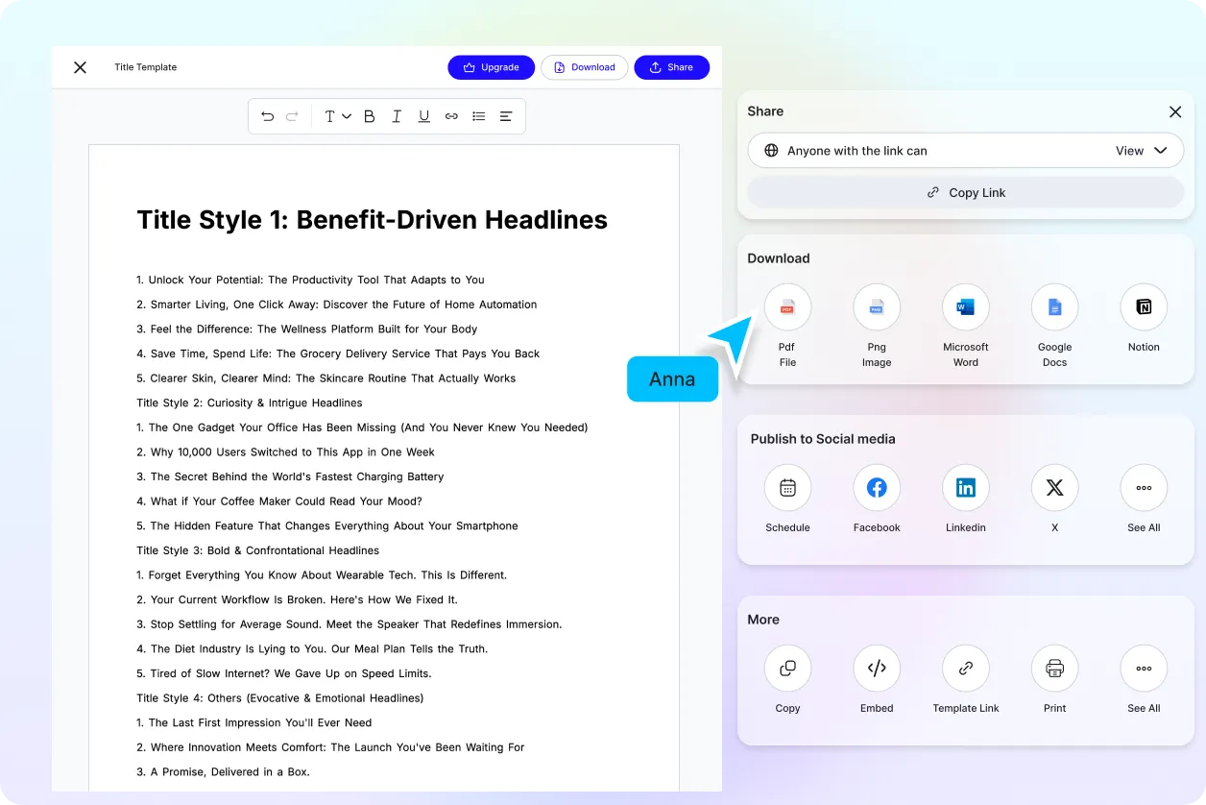Image resolution: width=1206 pixels, height=805 pixels.
Task: Open the text style dropdown
Action: click(x=337, y=116)
